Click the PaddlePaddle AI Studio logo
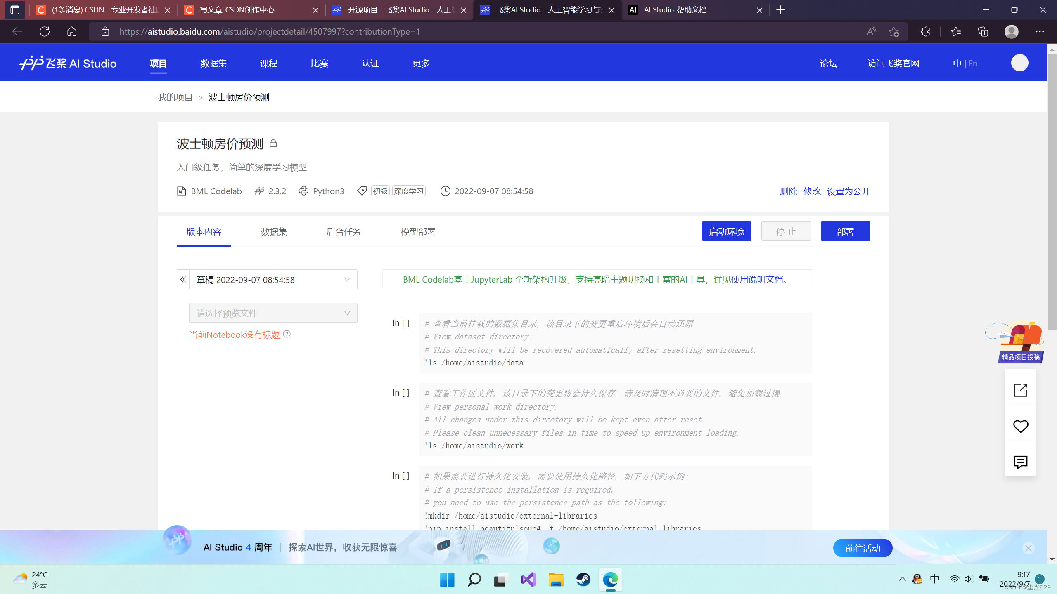The height and width of the screenshot is (594, 1057). pyautogui.click(x=68, y=63)
